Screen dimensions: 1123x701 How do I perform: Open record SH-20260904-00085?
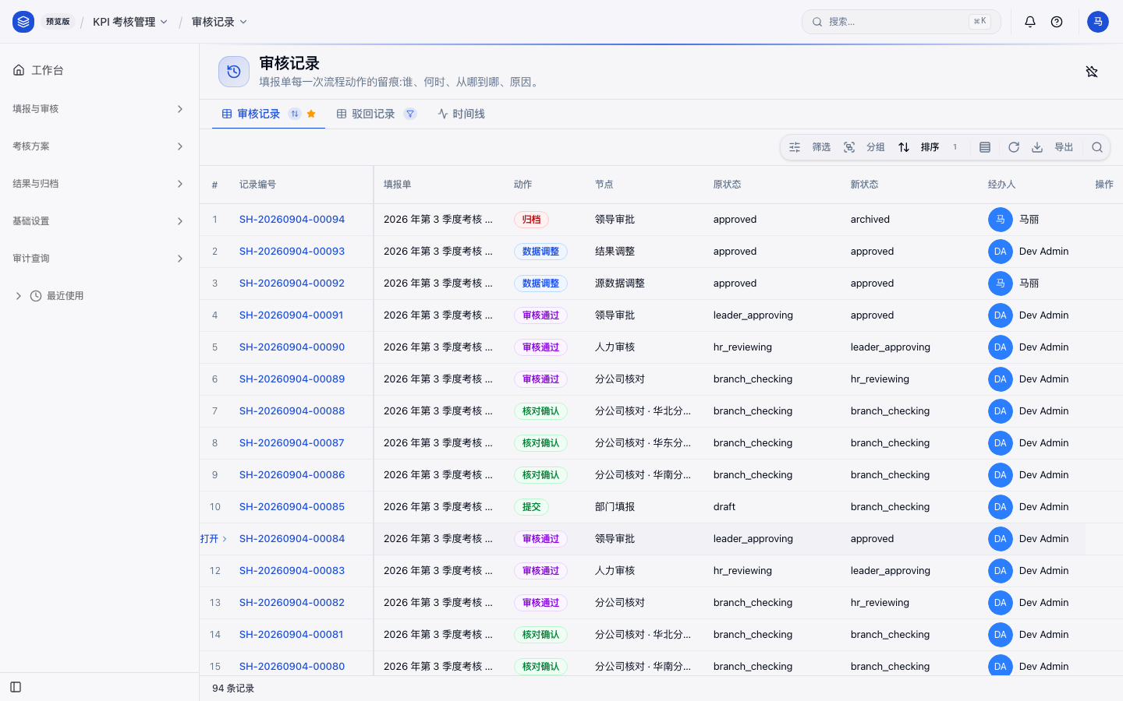pos(292,507)
